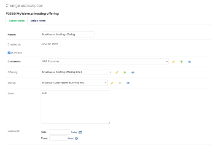Click the Offering: field label

[x=13, y=72]
